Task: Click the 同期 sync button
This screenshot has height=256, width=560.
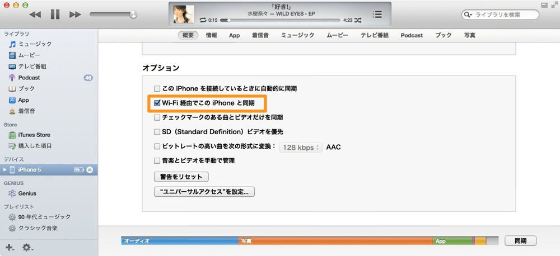Action: coord(520,241)
